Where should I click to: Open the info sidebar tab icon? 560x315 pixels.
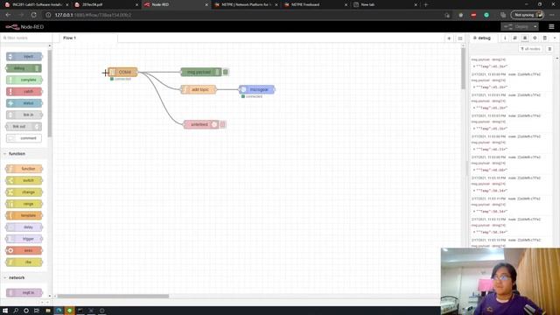[x=505, y=38]
